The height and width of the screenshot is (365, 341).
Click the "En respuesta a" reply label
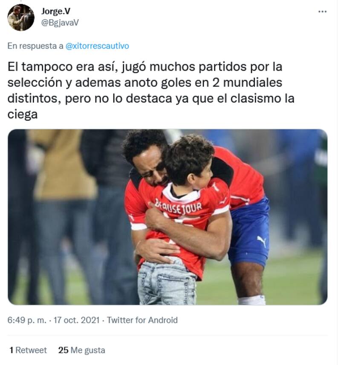35,46
